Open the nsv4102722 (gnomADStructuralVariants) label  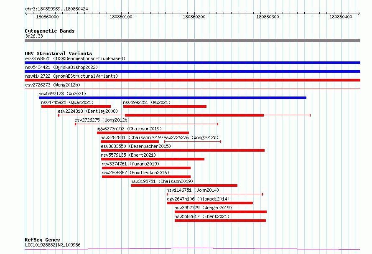point(71,76)
